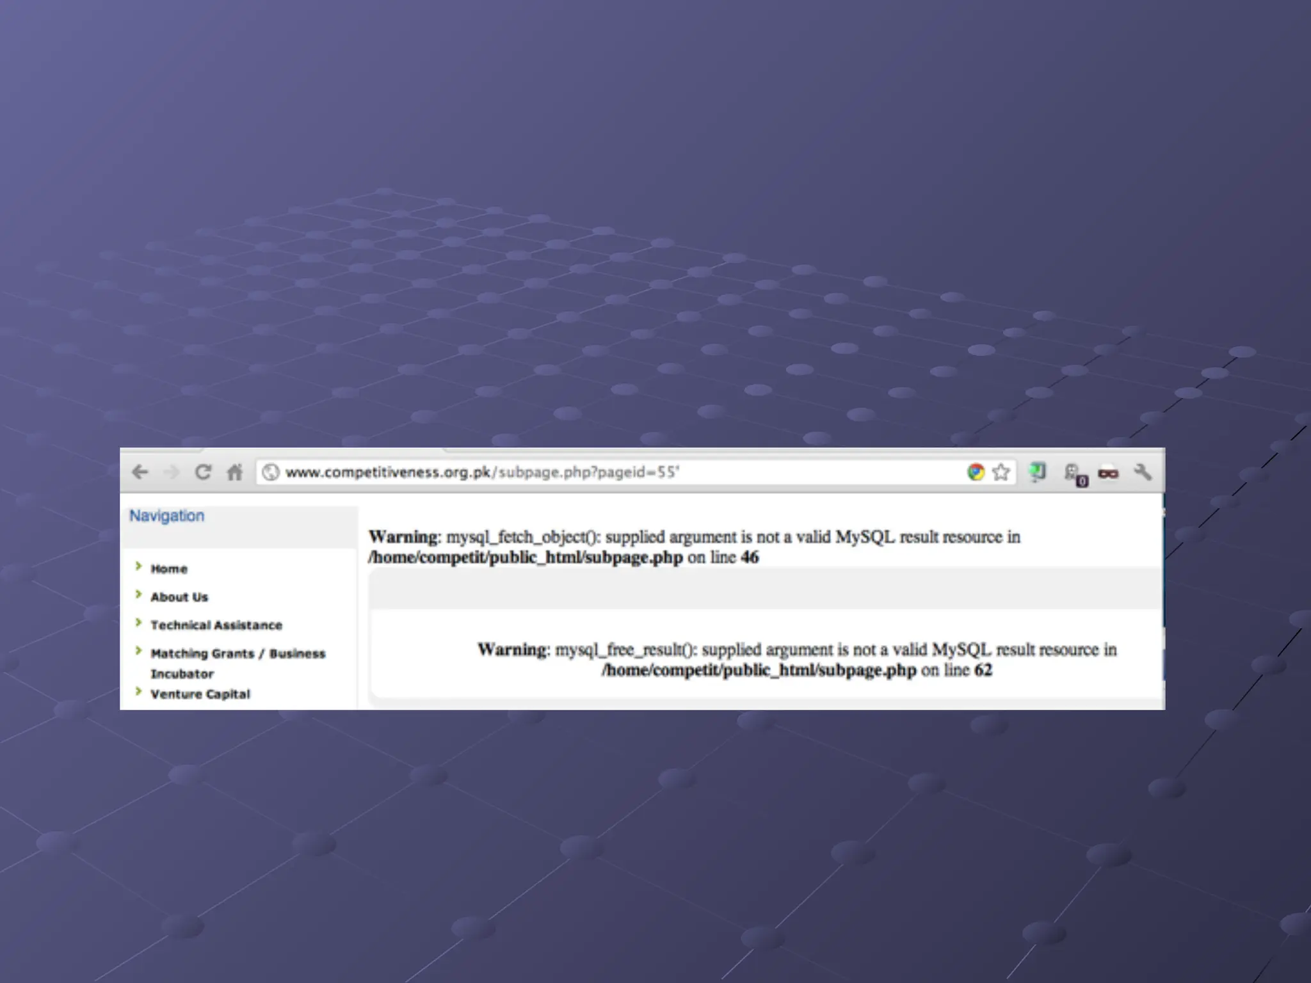
Task: Open the Home navigation link
Action: pyautogui.click(x=169, y=569)
